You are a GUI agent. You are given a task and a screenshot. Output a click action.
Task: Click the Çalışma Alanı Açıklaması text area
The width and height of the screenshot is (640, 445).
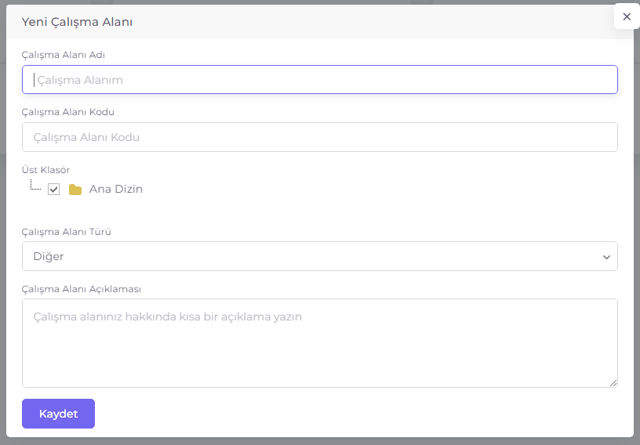(319, 343)
